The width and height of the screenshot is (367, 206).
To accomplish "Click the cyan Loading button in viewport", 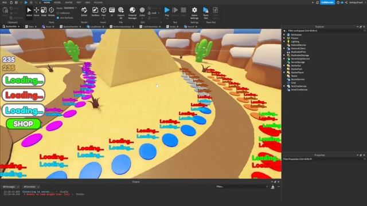I will click(x=24, y=110).
